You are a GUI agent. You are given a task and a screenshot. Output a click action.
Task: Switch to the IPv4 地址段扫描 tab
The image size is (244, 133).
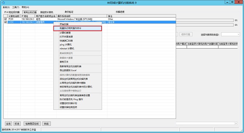[x=12, y=12]
